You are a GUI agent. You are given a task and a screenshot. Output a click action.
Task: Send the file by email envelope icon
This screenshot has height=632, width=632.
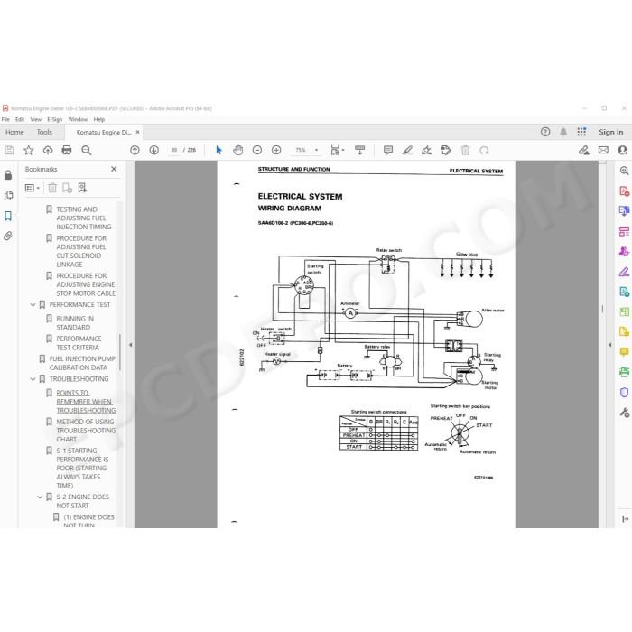pyautogui.click(x=603, y=151)
